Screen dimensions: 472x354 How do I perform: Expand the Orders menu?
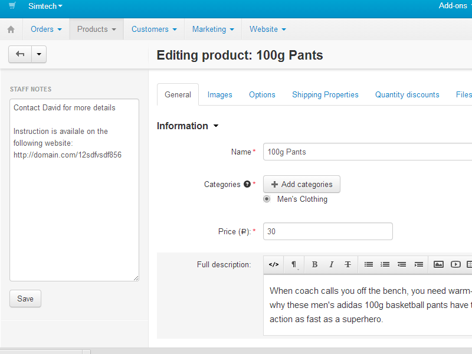46,29
